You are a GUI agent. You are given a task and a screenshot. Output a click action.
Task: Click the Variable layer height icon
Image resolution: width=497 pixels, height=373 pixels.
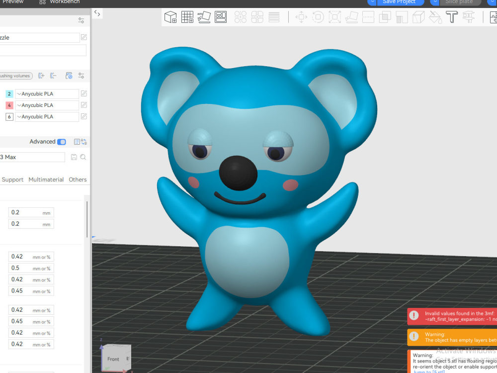click(x=274, y=17)
